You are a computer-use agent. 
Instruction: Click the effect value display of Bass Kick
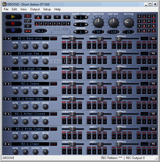[x=144, y=39]
